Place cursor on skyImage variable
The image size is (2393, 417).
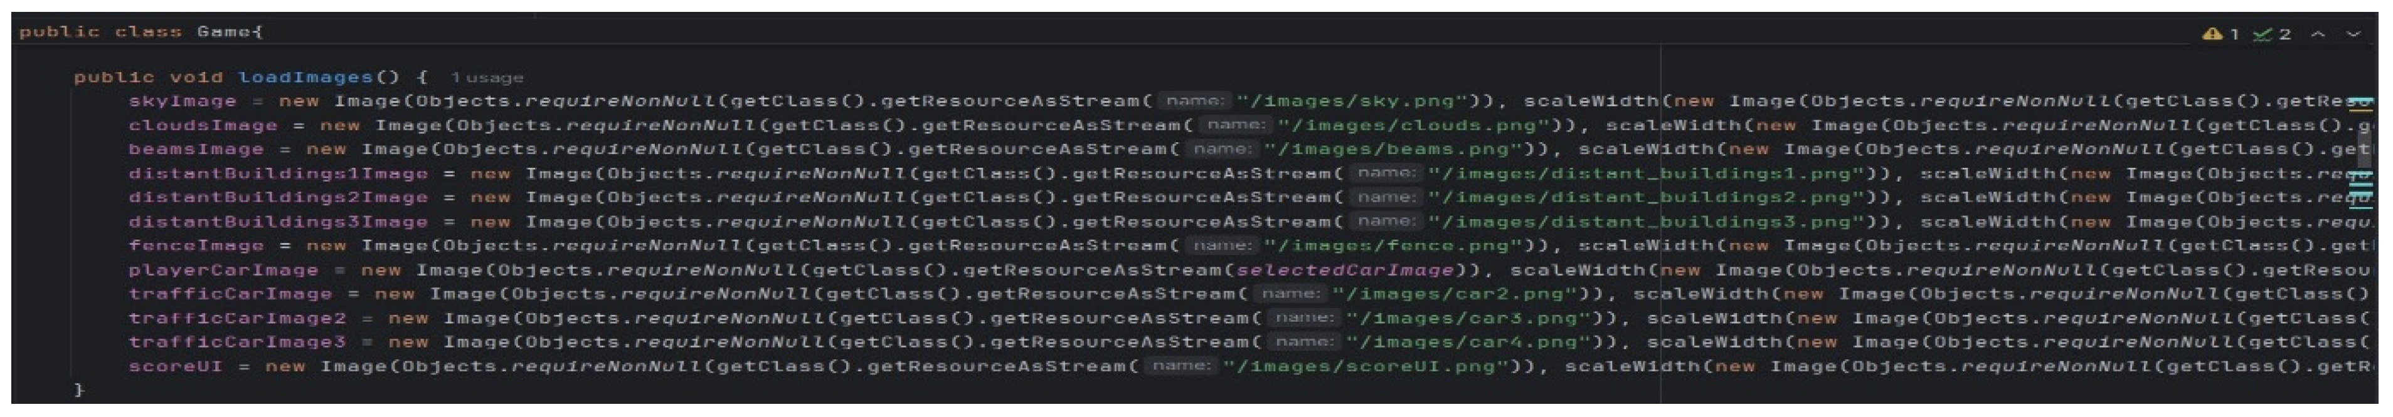click(182, 101)
